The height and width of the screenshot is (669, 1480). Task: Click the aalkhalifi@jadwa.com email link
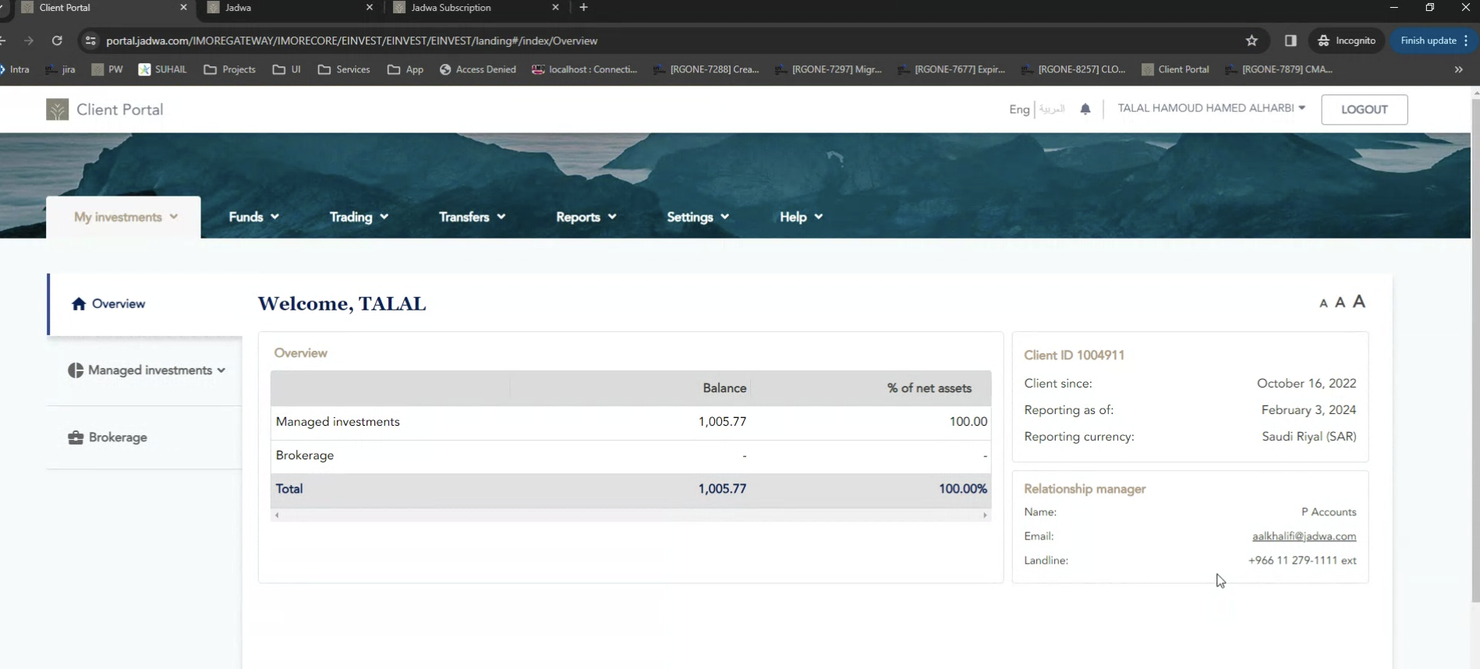click(1304, 536)
